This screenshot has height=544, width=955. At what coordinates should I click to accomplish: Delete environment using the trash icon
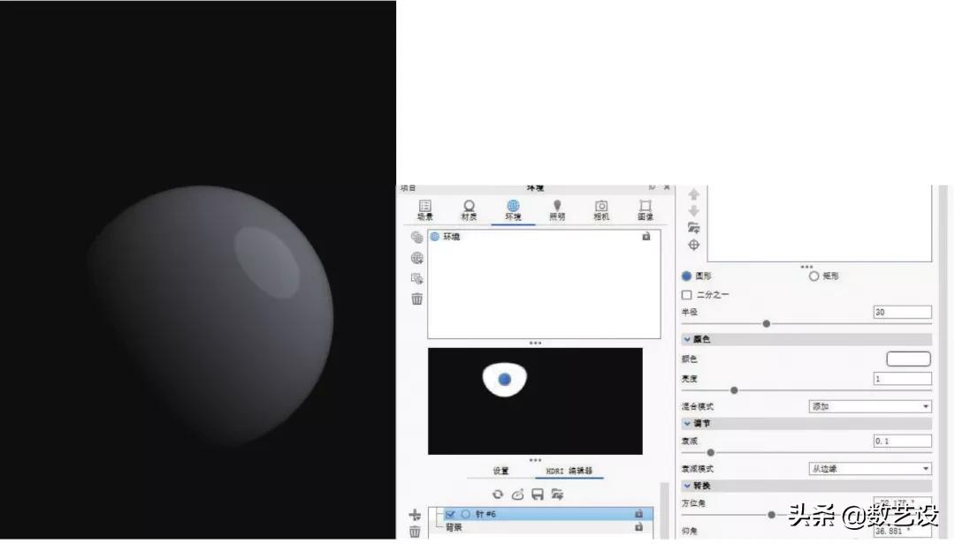tap(416, 298)
